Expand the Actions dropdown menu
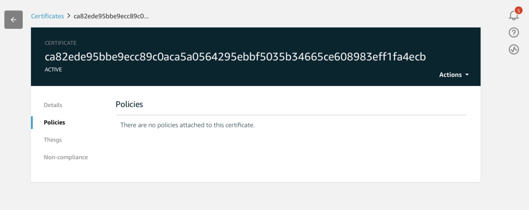529x210 pixels. tap(454, 75)
